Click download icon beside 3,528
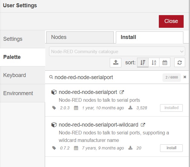Viewport: 190px width, 167px height. (130, 108)
